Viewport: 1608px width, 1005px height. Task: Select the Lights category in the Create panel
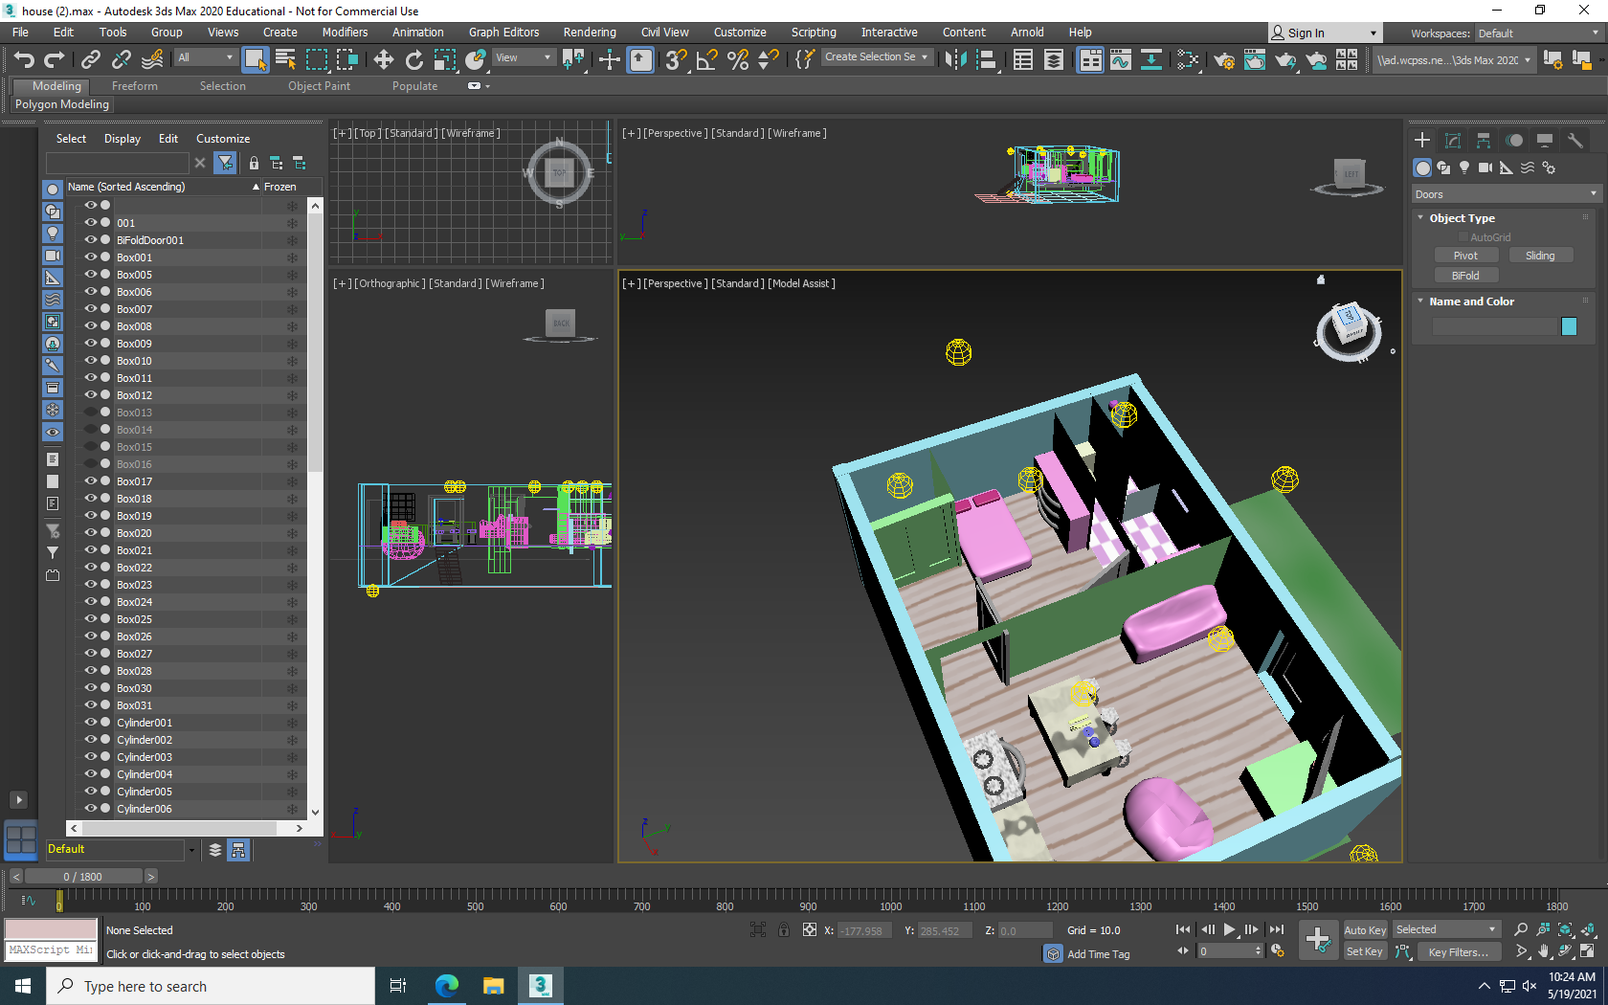(1464, 167)
